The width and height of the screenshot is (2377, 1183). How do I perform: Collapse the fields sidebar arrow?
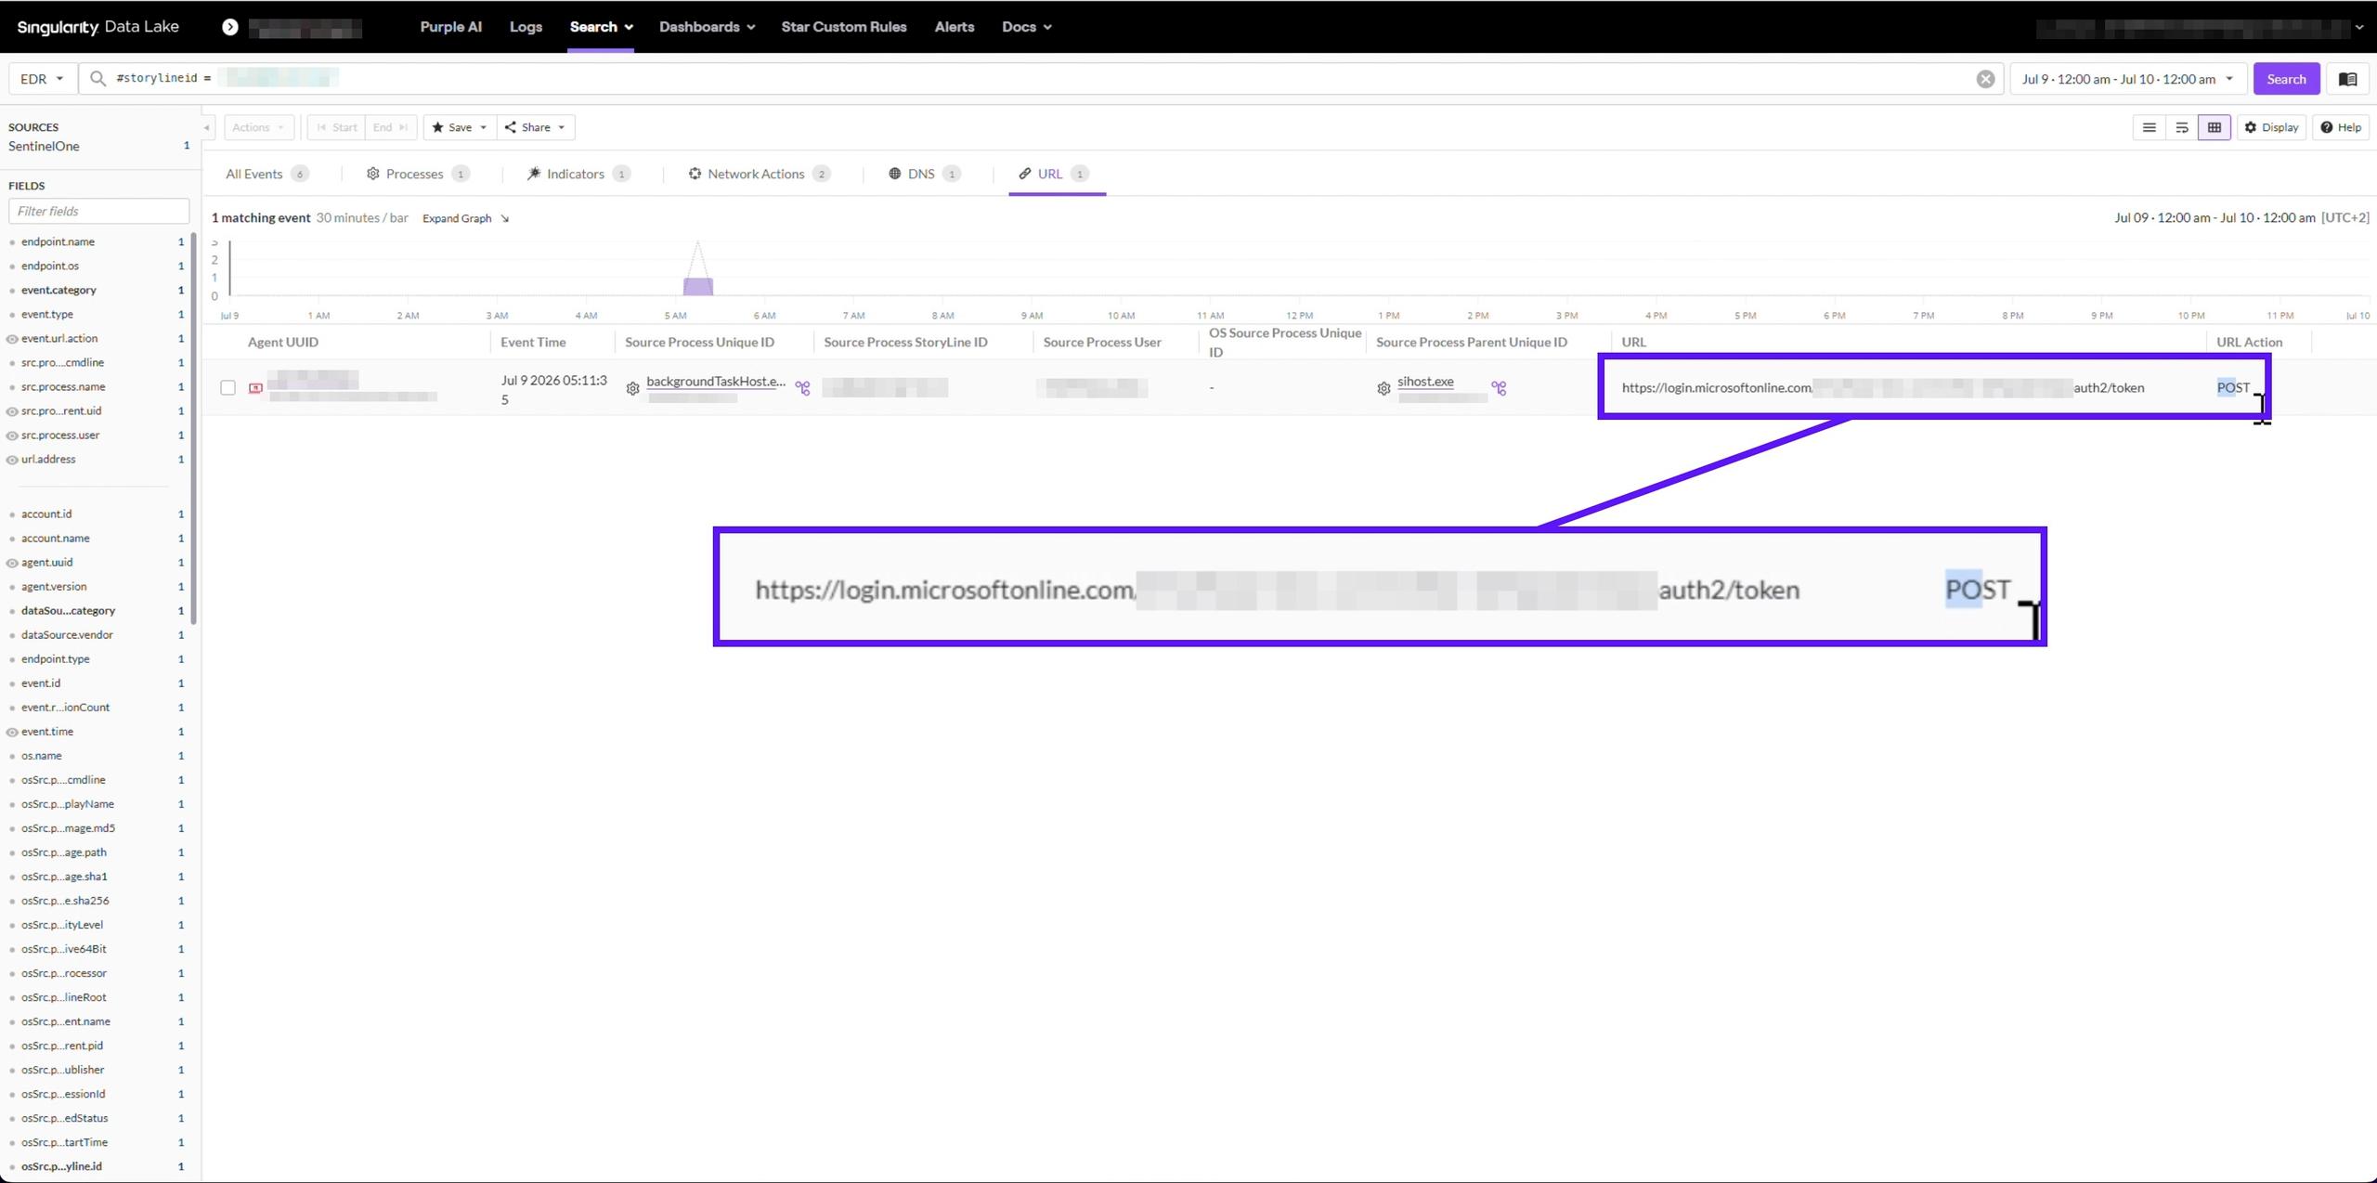click(x=206, y=128)
